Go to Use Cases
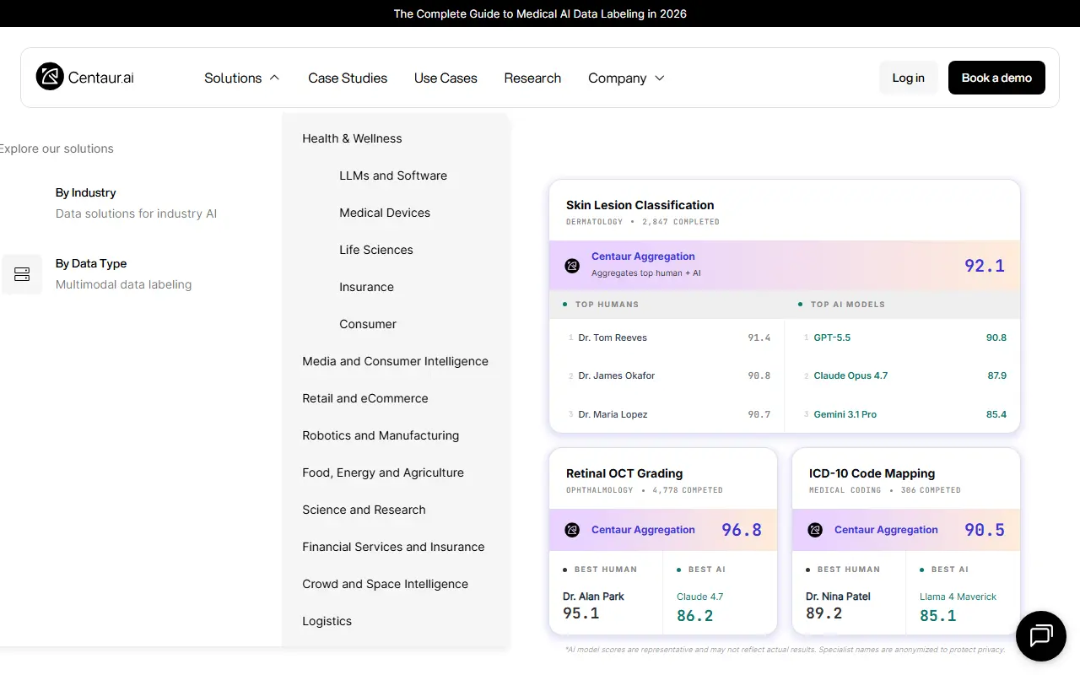The height and width of the screenshot is (675, 1080). 445,78
